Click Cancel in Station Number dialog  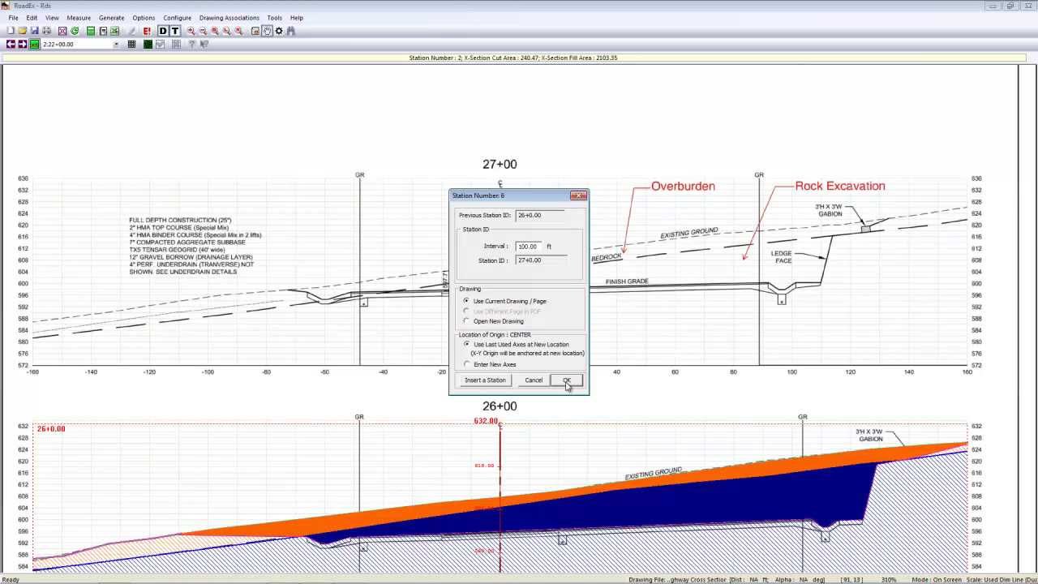534,380
